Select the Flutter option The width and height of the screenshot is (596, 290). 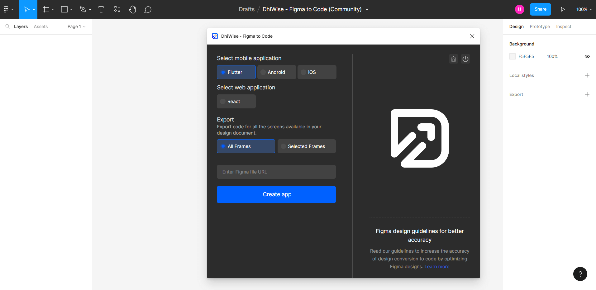tap(236, 72)
